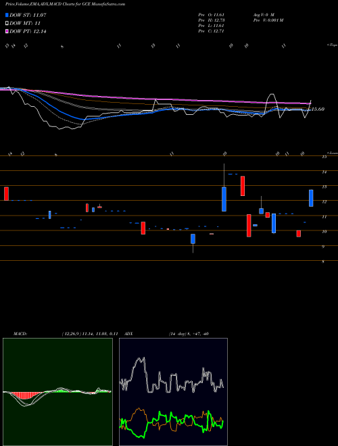Click the blue DOW ST legend swatch

(7, 15)
